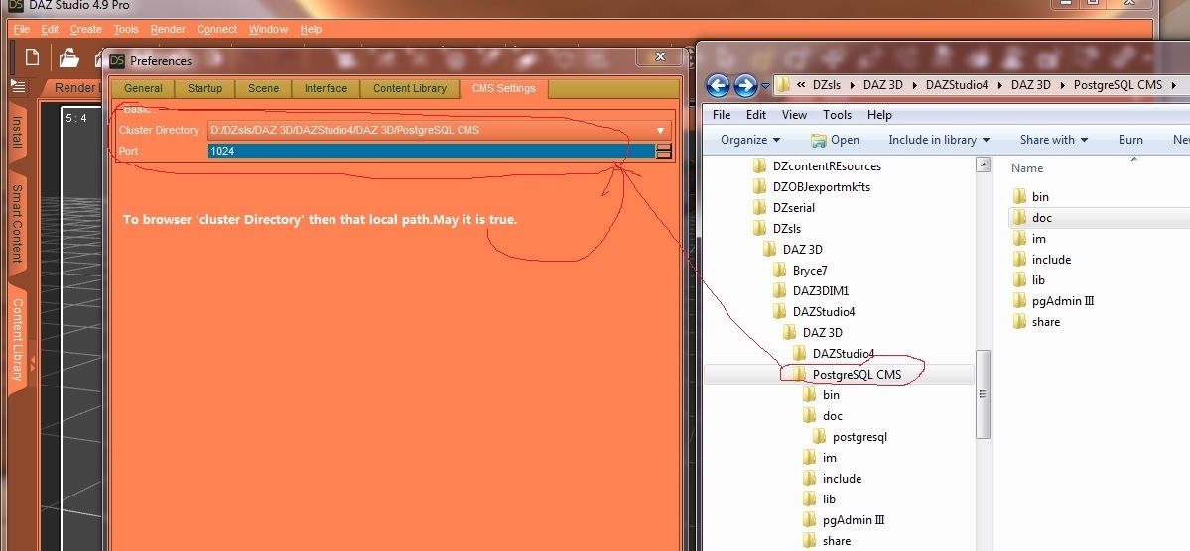This screenshot has width=1190, height=551.
Task: Select DZOBJexportmkfts folder in the tree
Action: 811,186
